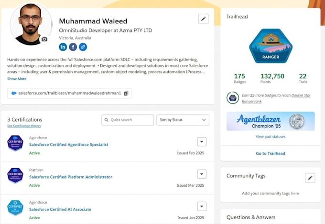Click the website link chain icon
Screen dimensions: 325x224
click(83, 47)
